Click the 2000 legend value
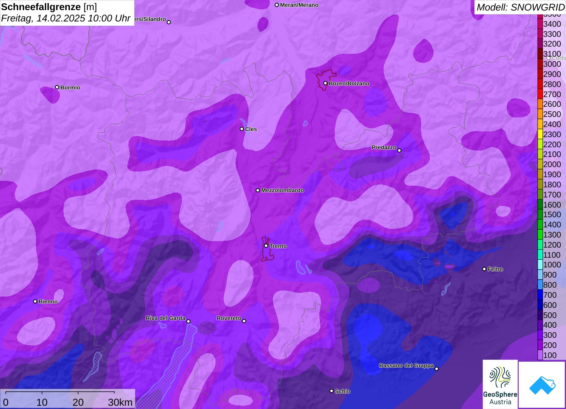Viewport: 566px width, 409px height. (552, 164)
